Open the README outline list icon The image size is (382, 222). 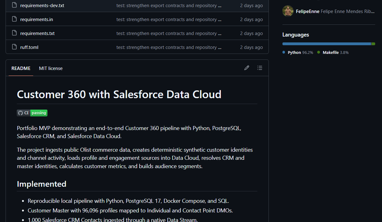(x=260, y=68)
